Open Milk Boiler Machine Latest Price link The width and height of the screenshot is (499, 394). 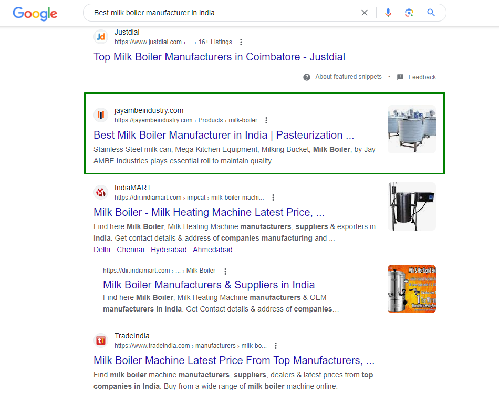click(234, 360)
